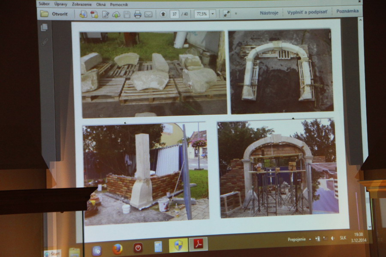Open the Pomocník menu
The image size is (386, 257).
[x=119, y=5]
